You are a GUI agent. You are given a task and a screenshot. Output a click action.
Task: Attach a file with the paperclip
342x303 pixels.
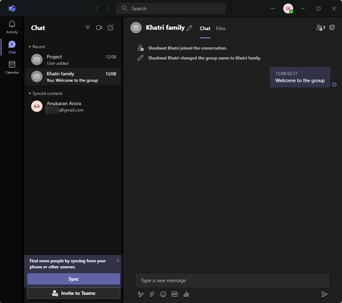point(152,294)
